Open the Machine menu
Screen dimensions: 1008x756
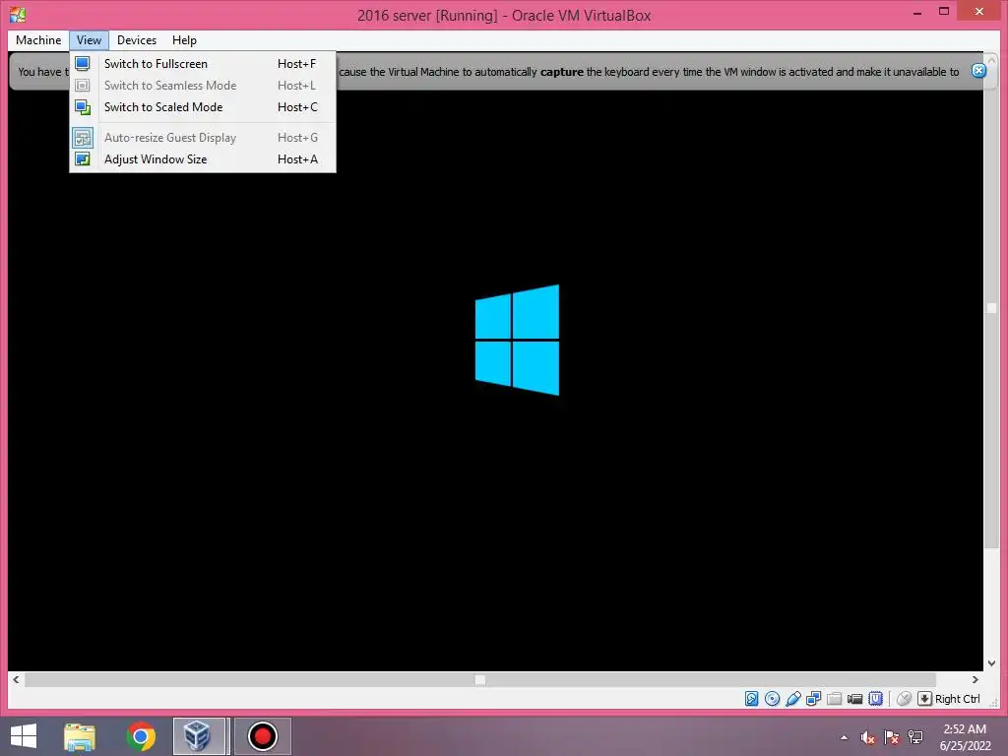click(38, 39)
